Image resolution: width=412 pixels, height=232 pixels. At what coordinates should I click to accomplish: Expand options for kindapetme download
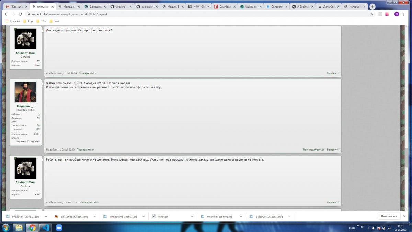point(144,217)
